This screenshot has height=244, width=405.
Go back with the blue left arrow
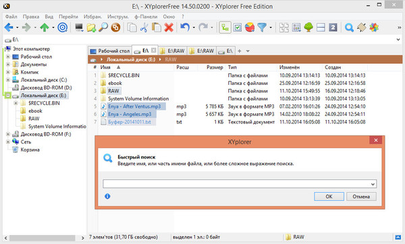[x=9, y=27]
